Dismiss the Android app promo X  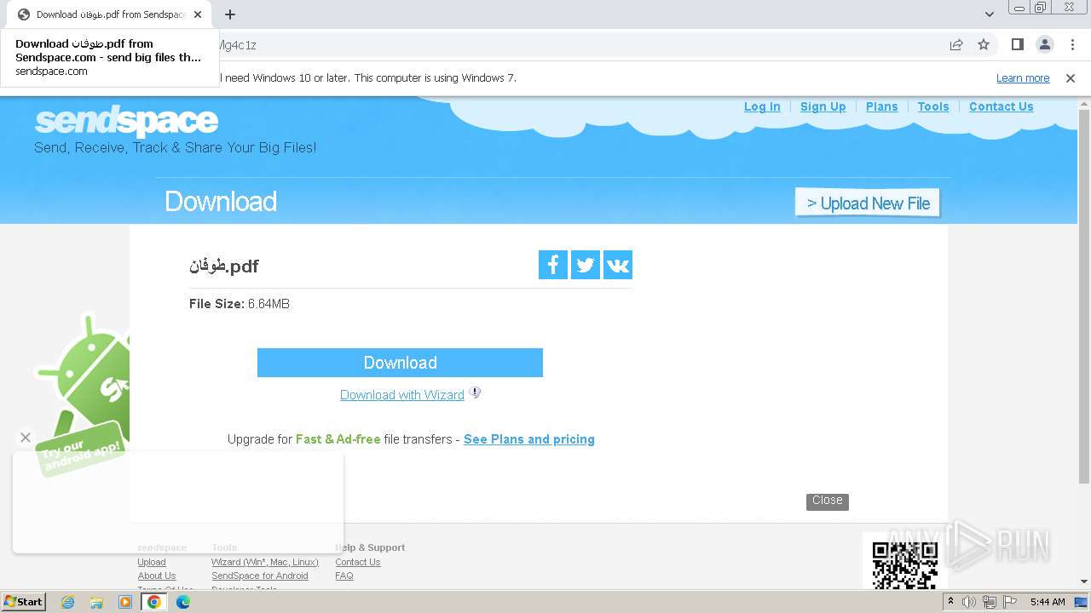tap(26, 438)
